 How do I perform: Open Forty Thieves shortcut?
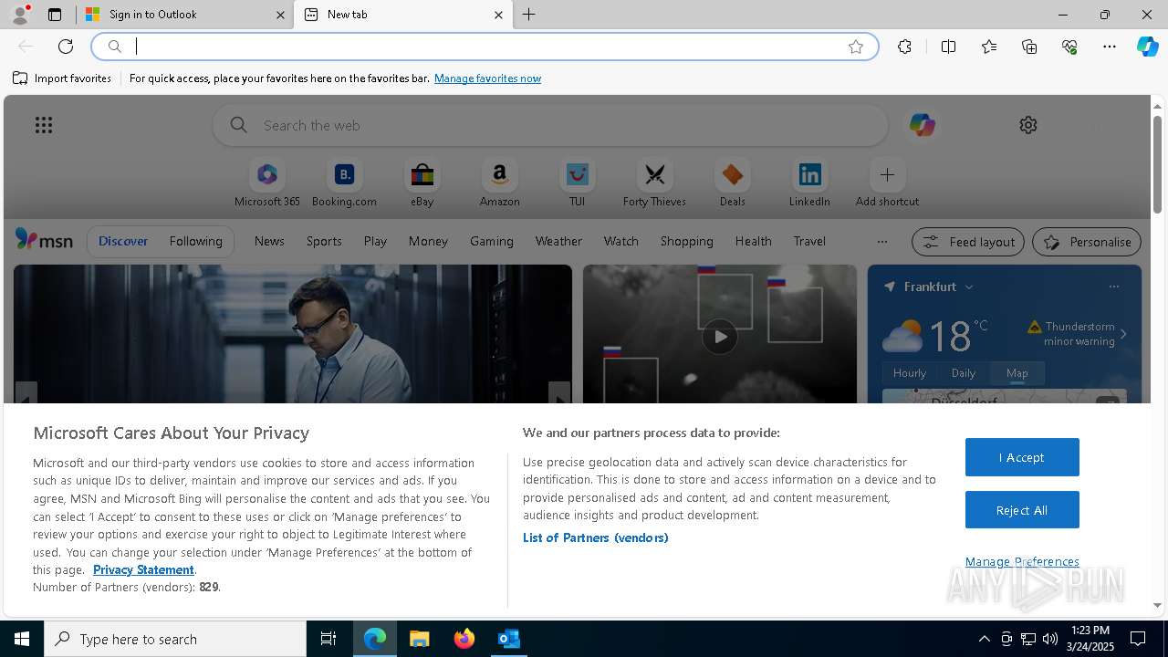654,183
